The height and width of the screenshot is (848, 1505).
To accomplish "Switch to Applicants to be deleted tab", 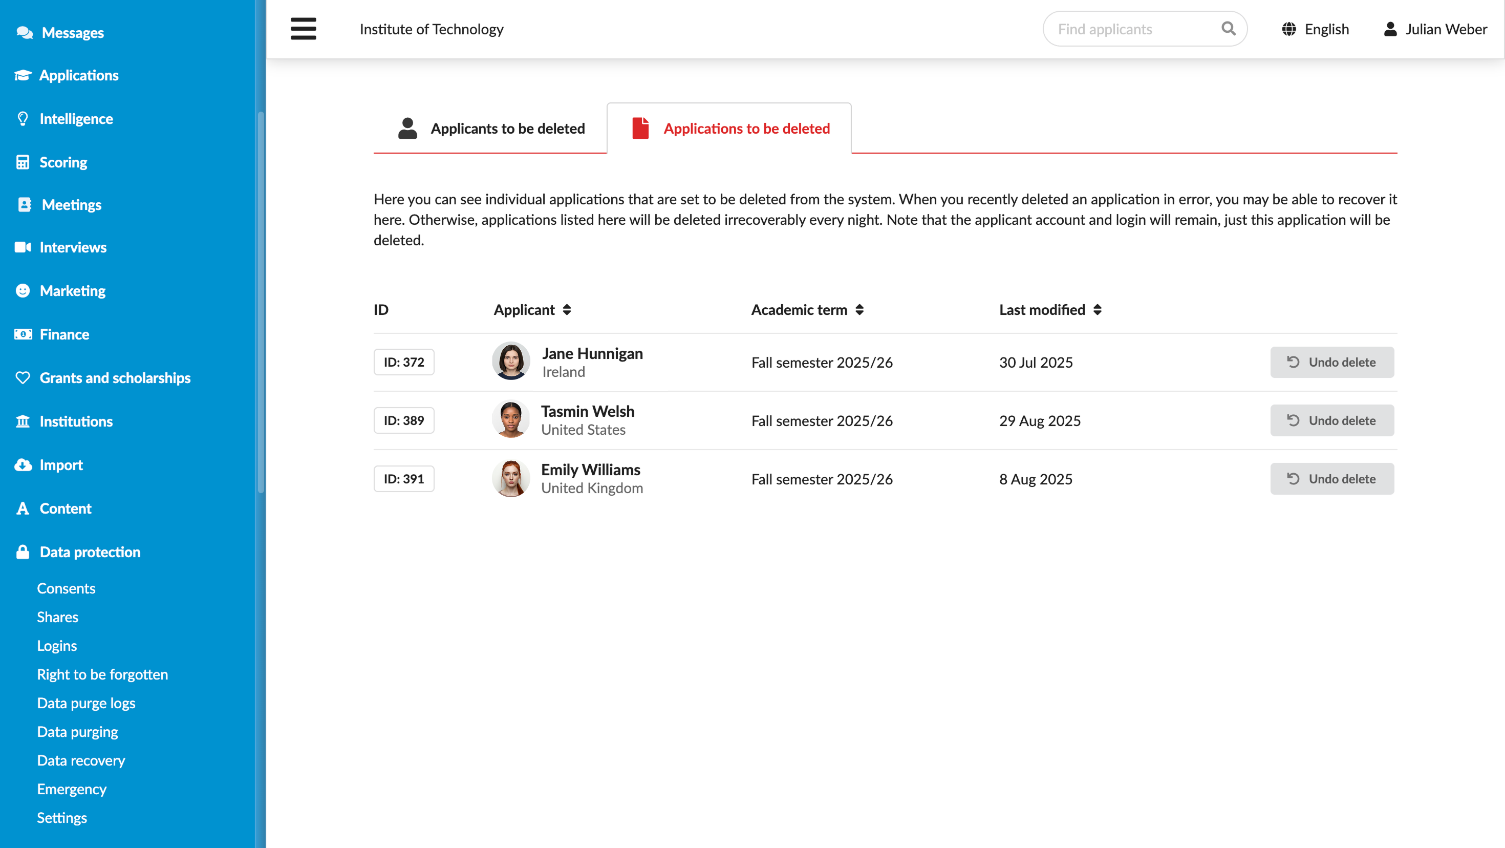I will click(491, 129).
